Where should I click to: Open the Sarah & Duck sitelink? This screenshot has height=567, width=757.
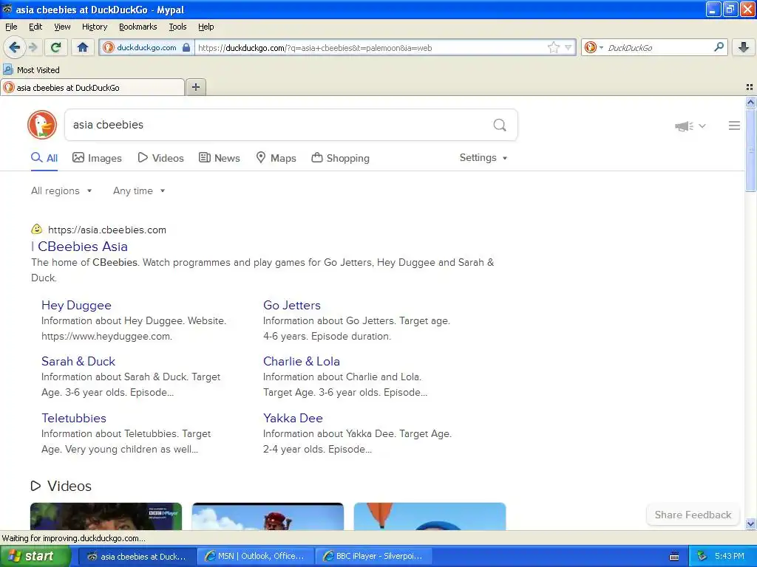point(78,361)
